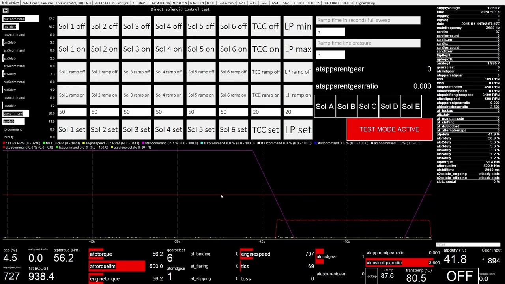Click the red tiss legend swatch
505x284 pixels.
4,143
